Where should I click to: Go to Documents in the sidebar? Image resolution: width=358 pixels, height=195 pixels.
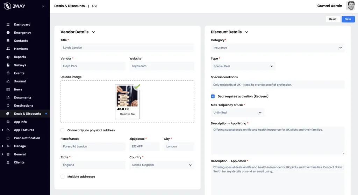click(22, 97)
